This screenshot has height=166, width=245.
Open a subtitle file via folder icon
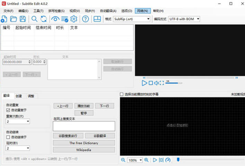click(x=13, y=19)
